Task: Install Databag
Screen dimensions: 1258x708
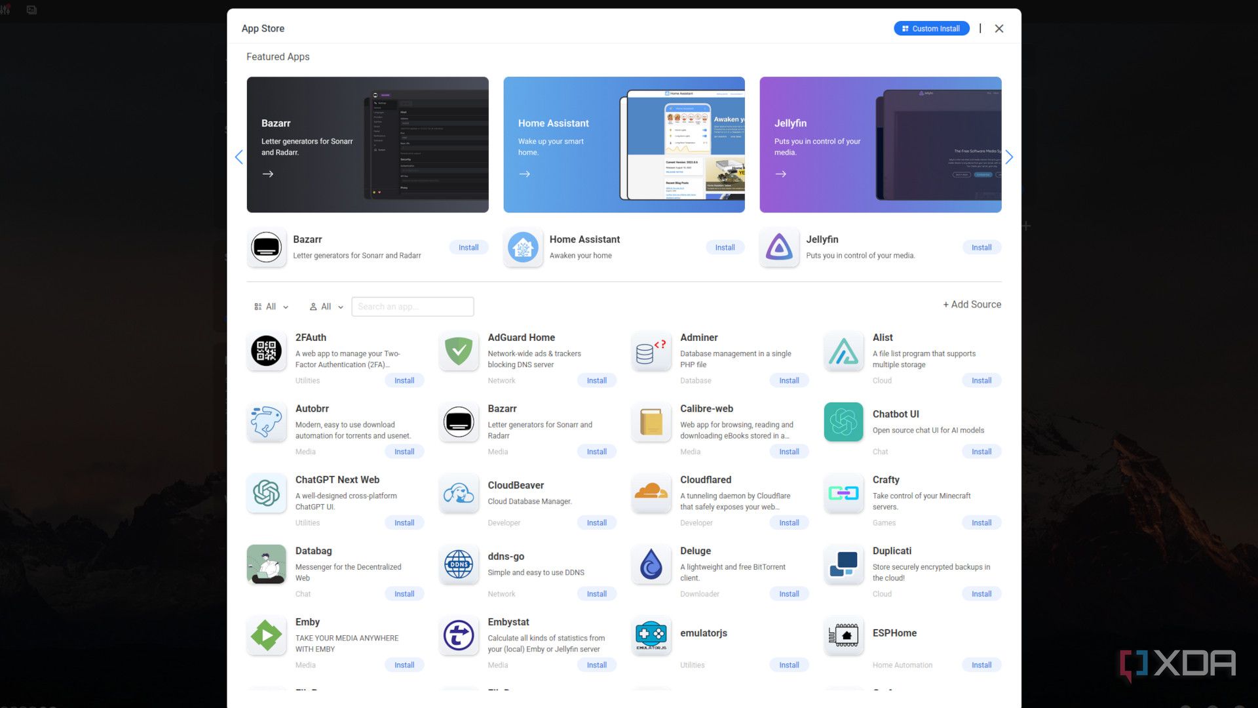Action: pyautogui.click(x=404, y=594)
